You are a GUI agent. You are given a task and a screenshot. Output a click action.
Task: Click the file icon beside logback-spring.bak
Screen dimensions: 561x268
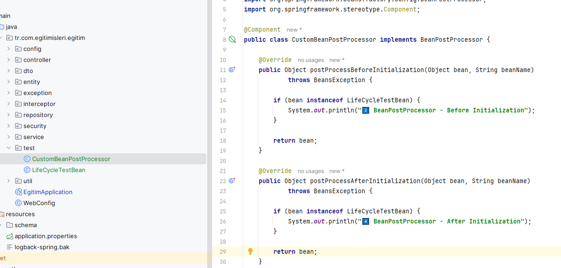click(10, 247)
